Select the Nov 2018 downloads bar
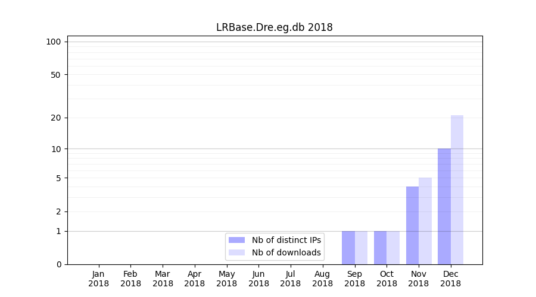This screenshot has width=536, height=297. pos(425,221)
